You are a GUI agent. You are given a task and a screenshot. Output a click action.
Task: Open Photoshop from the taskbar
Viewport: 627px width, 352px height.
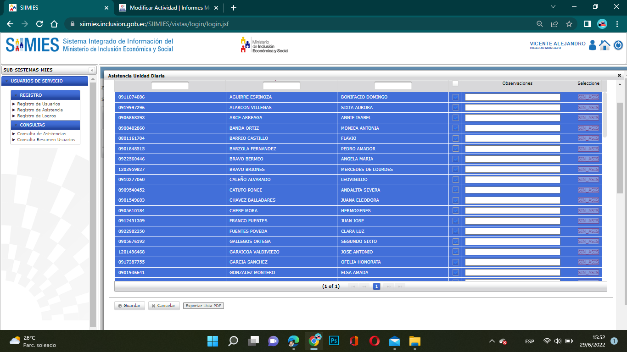click(x=334, y=341)
